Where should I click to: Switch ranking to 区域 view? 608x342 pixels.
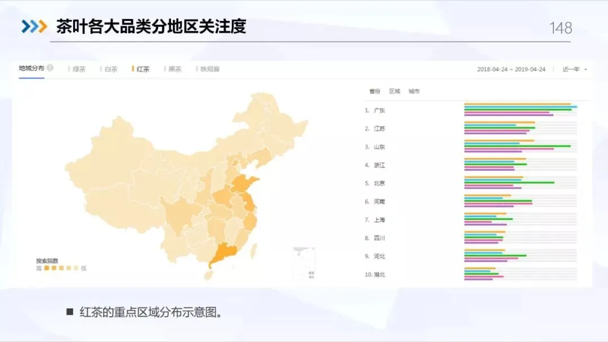394,91
